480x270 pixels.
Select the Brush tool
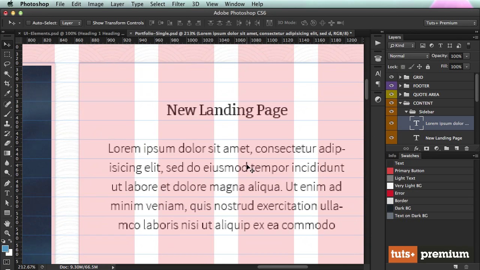coord(7,114)
